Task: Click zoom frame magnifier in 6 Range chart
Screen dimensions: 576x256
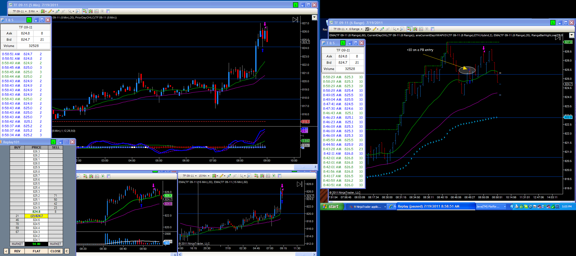Action: point(402,29)
